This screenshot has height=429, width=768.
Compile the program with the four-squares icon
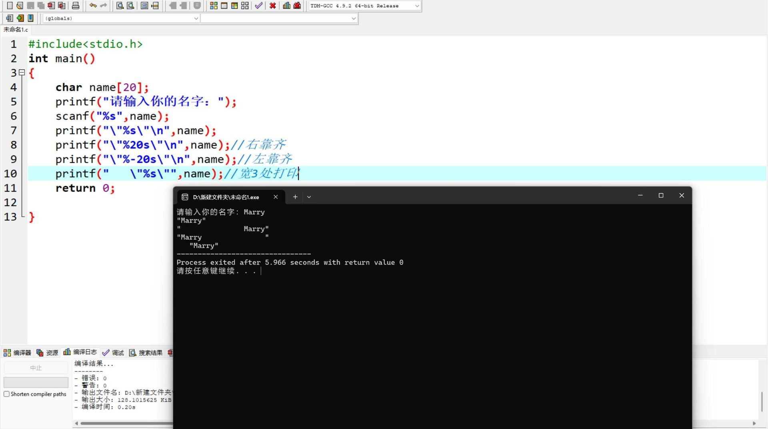tap(214, 6)
